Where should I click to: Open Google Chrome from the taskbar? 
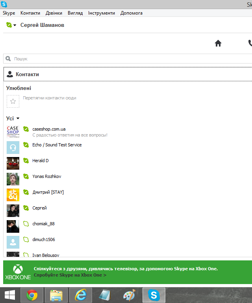pyautogui.click(x=32, y=295)
